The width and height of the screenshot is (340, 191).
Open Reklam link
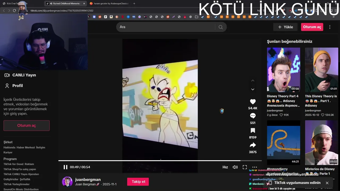tap(29, 164)
